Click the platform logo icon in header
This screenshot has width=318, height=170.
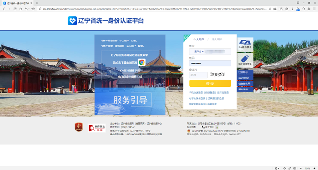point(72,20)
